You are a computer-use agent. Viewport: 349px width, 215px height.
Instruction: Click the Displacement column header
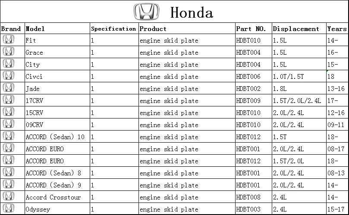(x=296, y=29)
